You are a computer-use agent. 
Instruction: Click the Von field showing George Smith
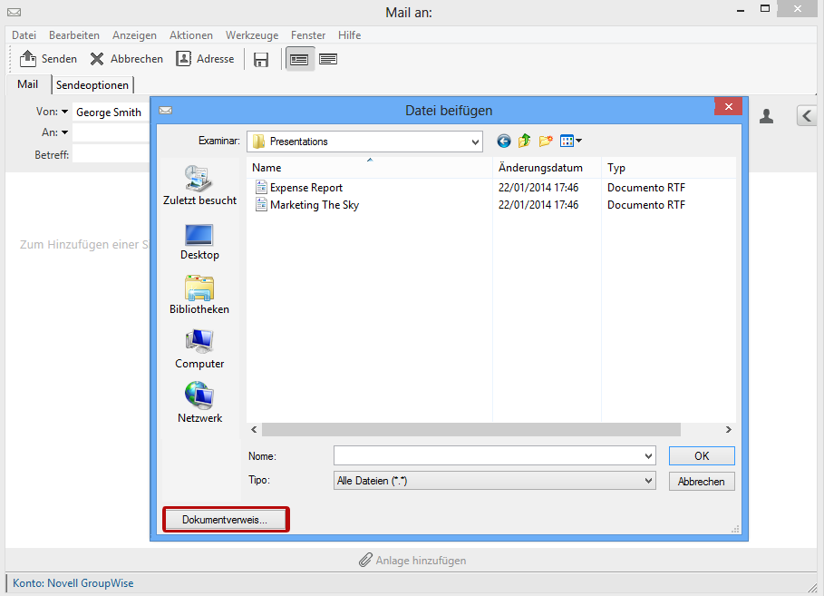(111, 112)
